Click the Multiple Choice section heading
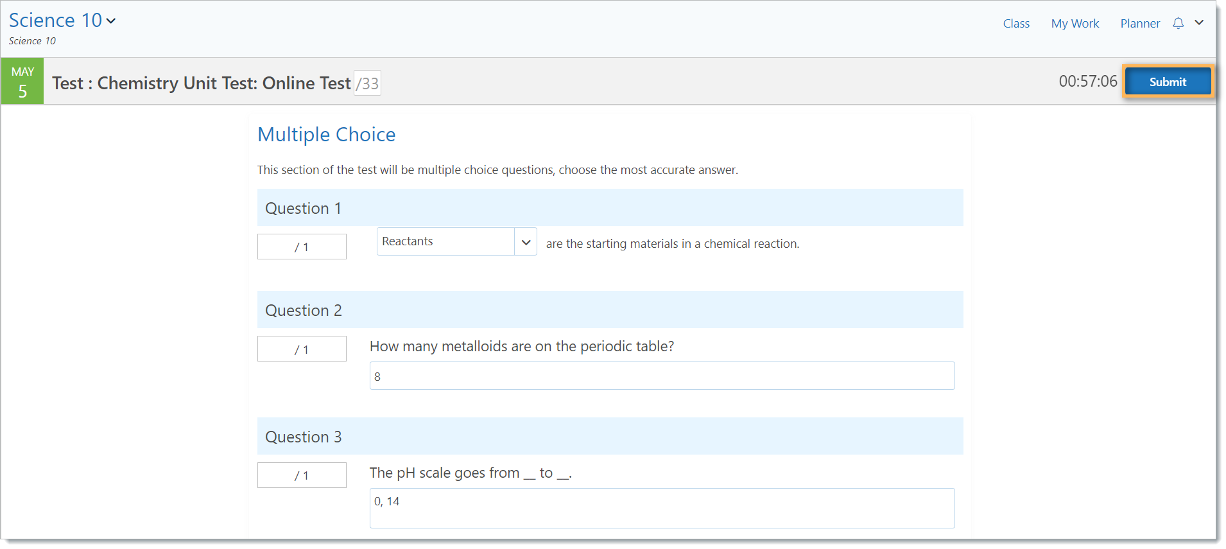Screen dimensions: 1226x549 [x=326, y=134]
